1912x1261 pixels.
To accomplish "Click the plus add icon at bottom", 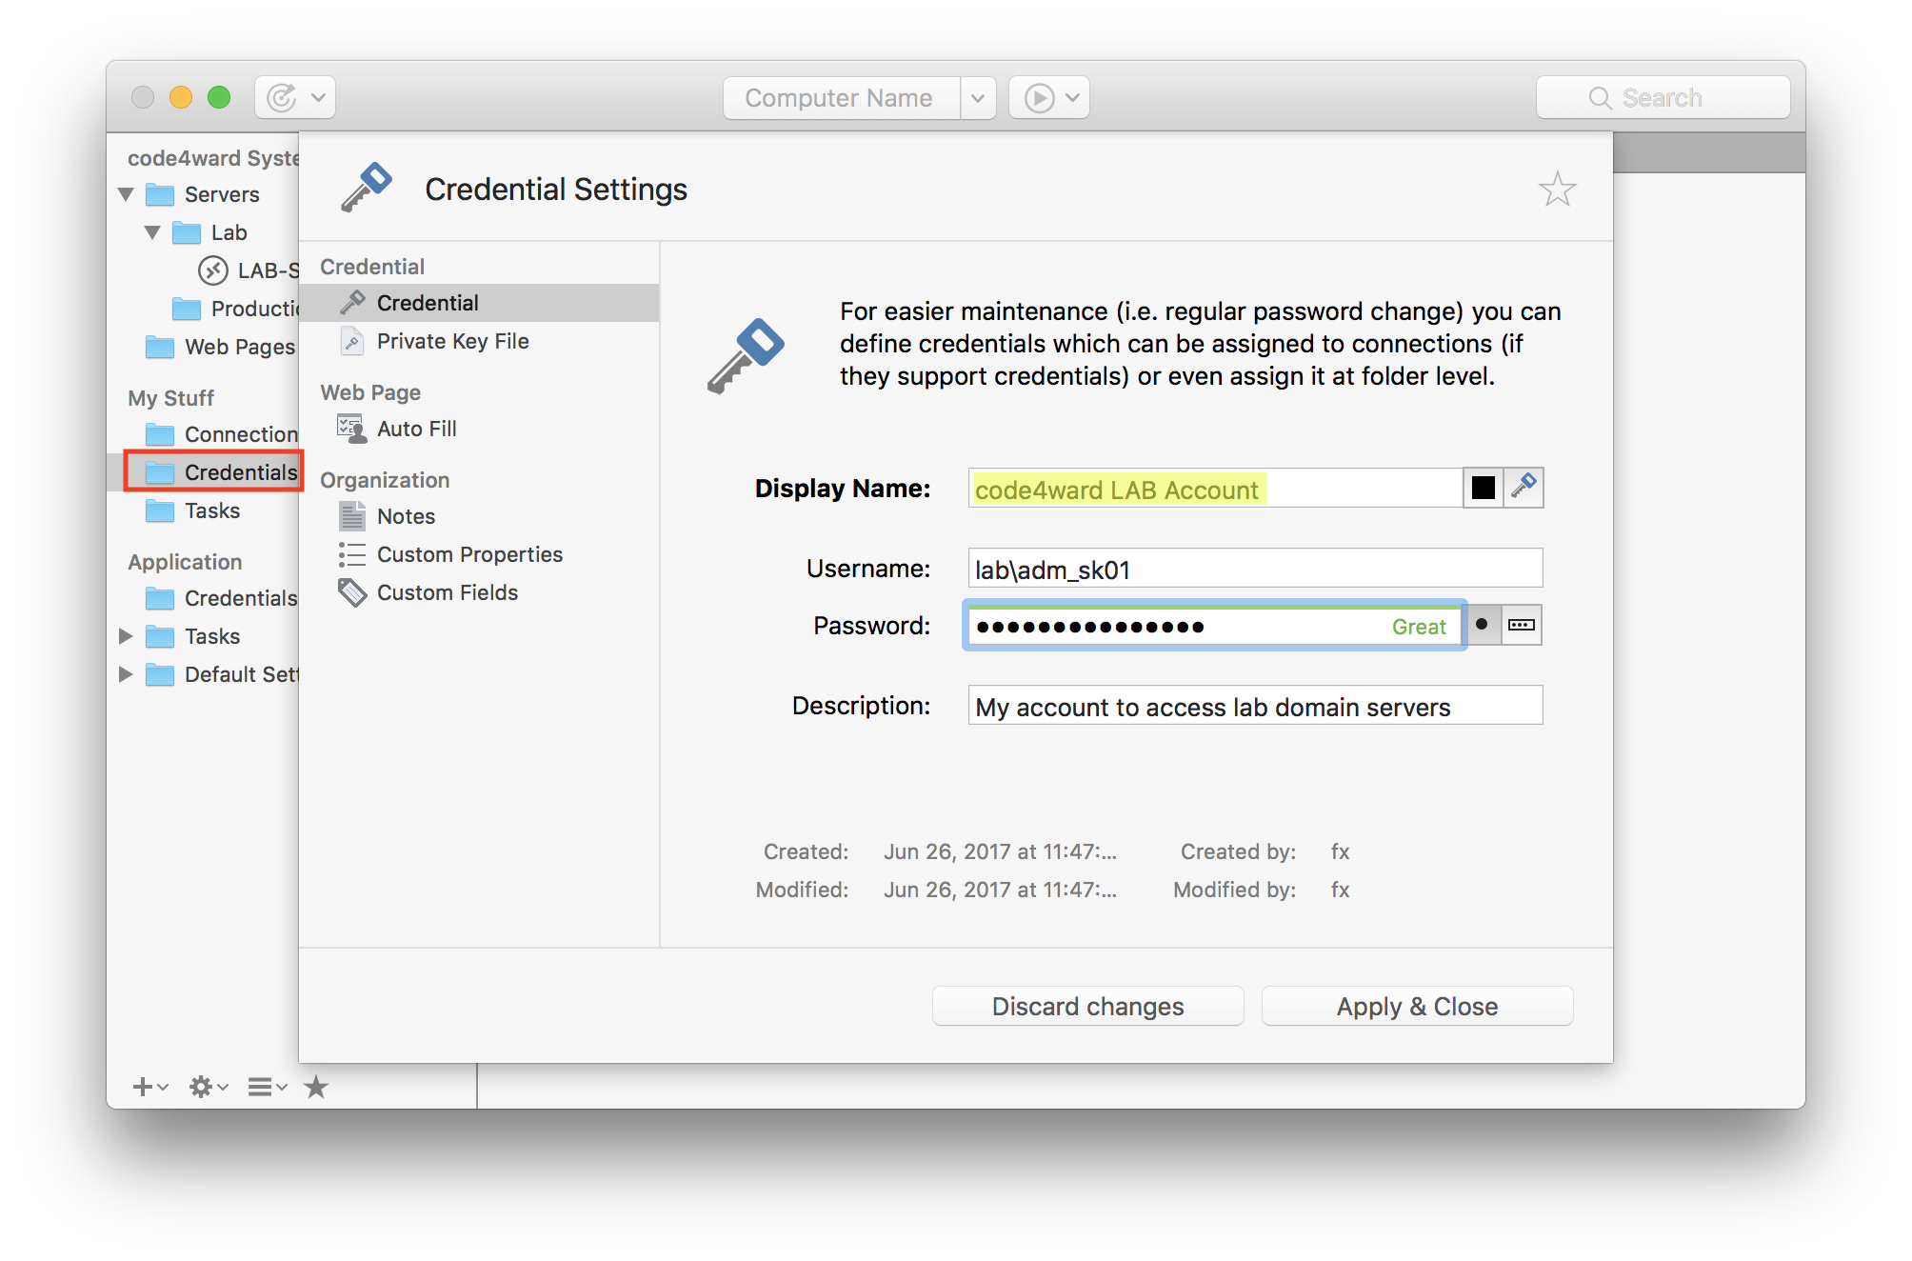I will [x=143, y=1087].
